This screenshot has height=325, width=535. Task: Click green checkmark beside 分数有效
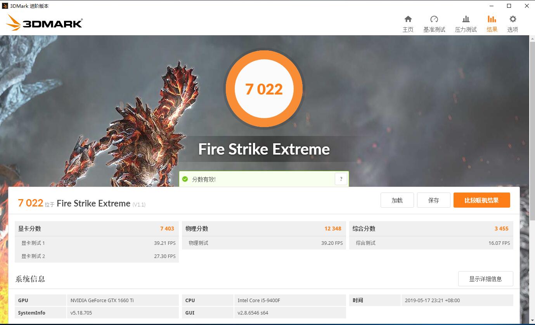pyautogui.click(x=185, y=179)
